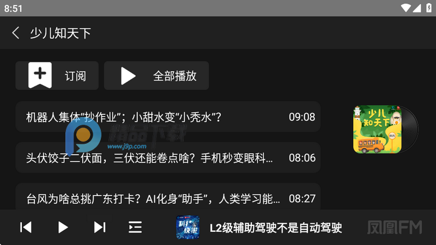Viewport: 436px width, 245px height.
Task: Play the current track from bottom bar
Action: [x=63, y=228]
